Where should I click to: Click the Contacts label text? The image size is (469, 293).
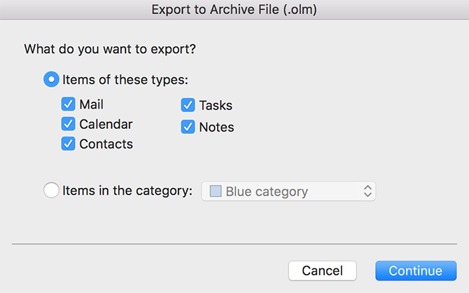(106, 144)
